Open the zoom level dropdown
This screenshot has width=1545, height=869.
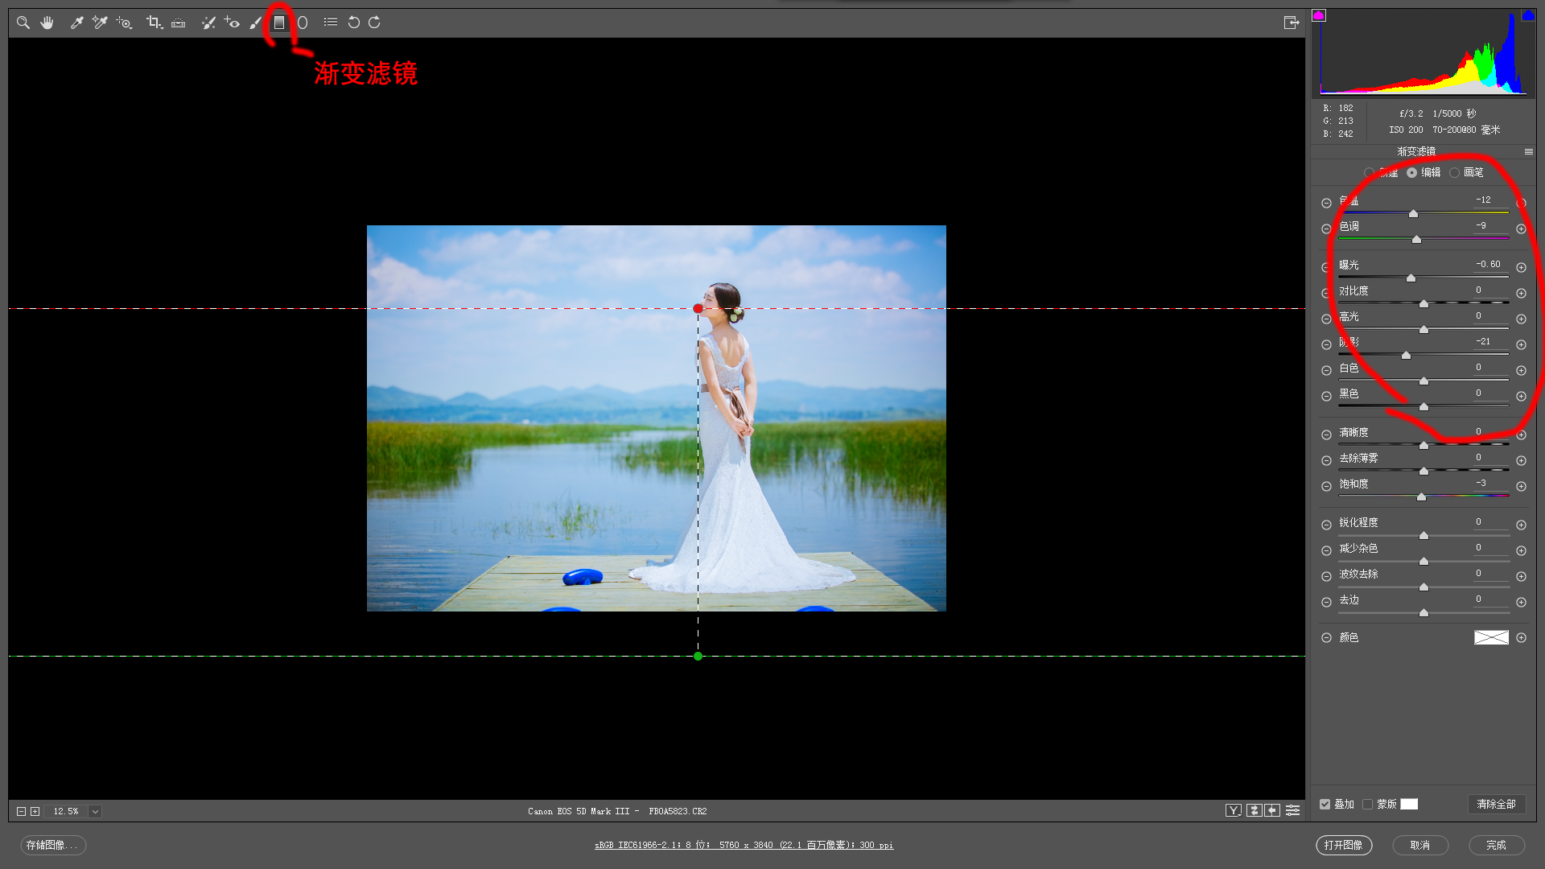coord(95,811)
